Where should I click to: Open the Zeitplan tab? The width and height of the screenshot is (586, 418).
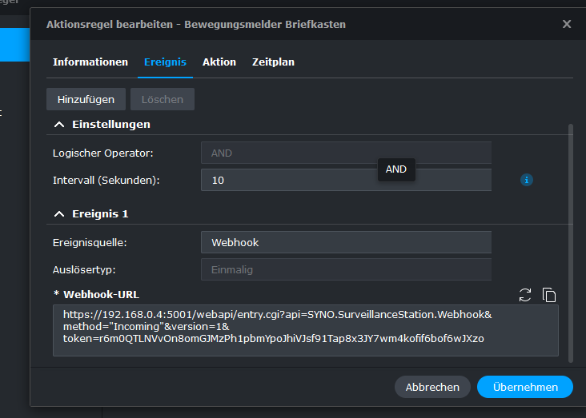[273, 62]
